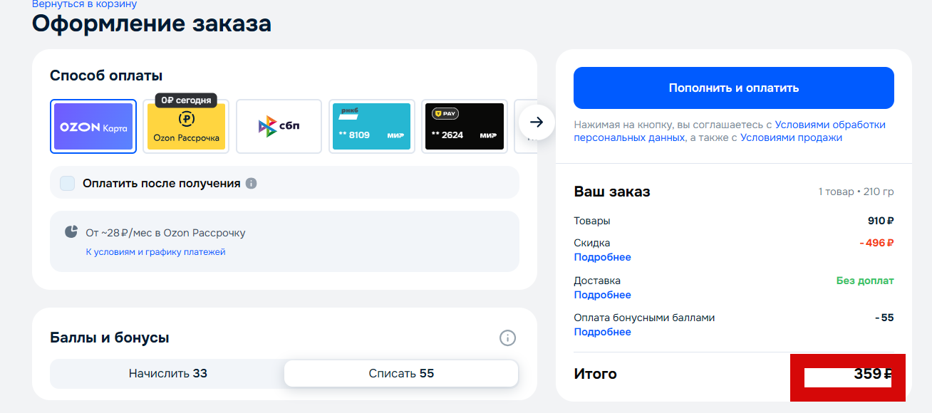932x413 pixels.
Task: Go back via Вернуться в корзину link
Action: 84,4
